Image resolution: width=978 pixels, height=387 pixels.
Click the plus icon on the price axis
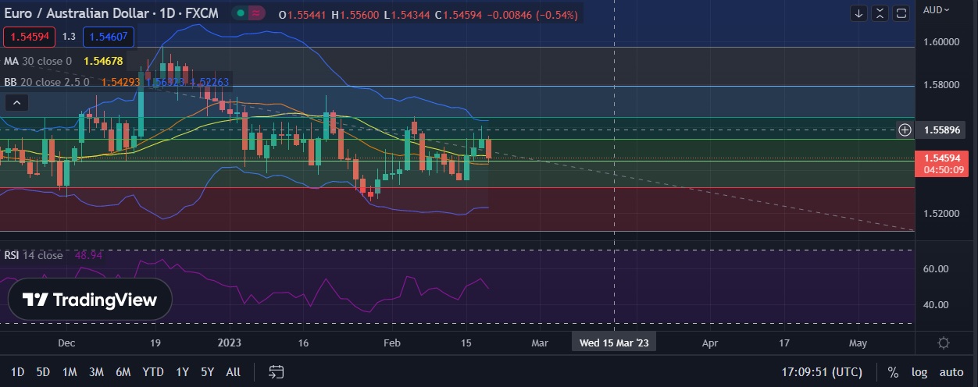point(905,130)
